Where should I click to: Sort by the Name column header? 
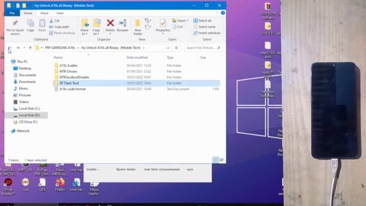coord(58,57)
